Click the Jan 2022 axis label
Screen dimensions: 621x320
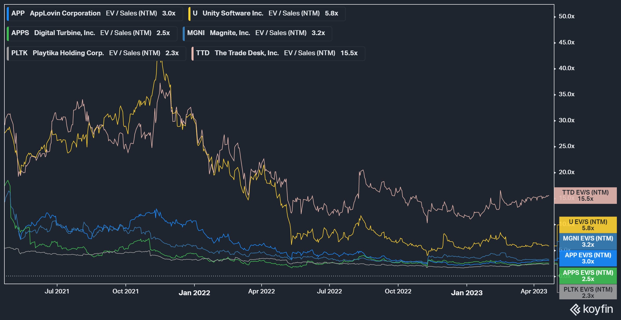coord(194,293)
